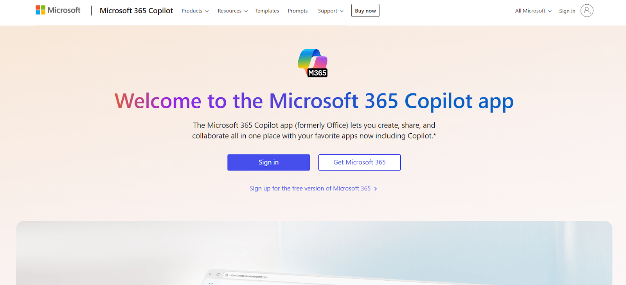Click Sign in in the top navigation
The image size is (626, 285).
pos(567,11)
